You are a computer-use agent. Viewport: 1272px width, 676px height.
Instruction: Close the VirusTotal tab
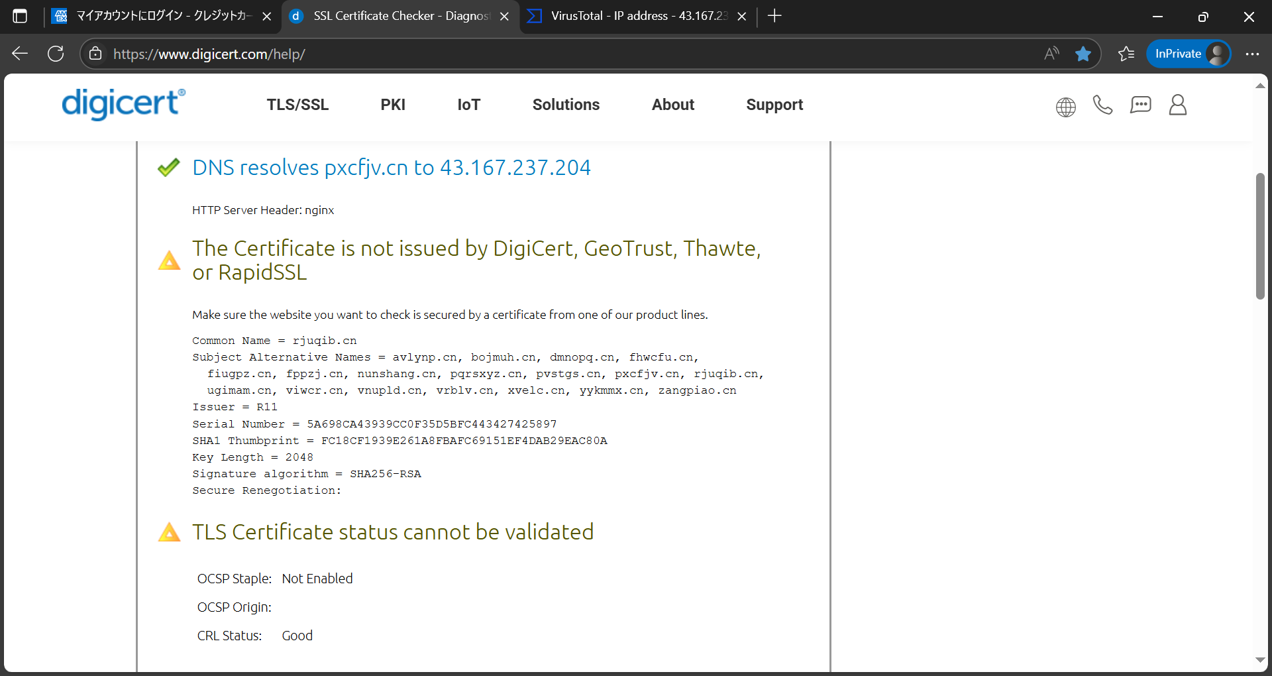tap(742, 17)
